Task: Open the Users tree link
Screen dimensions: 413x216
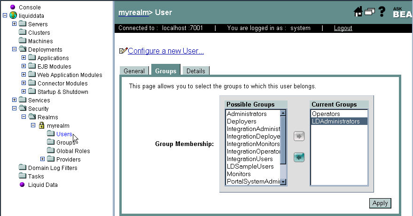Action: coord(64,134)
